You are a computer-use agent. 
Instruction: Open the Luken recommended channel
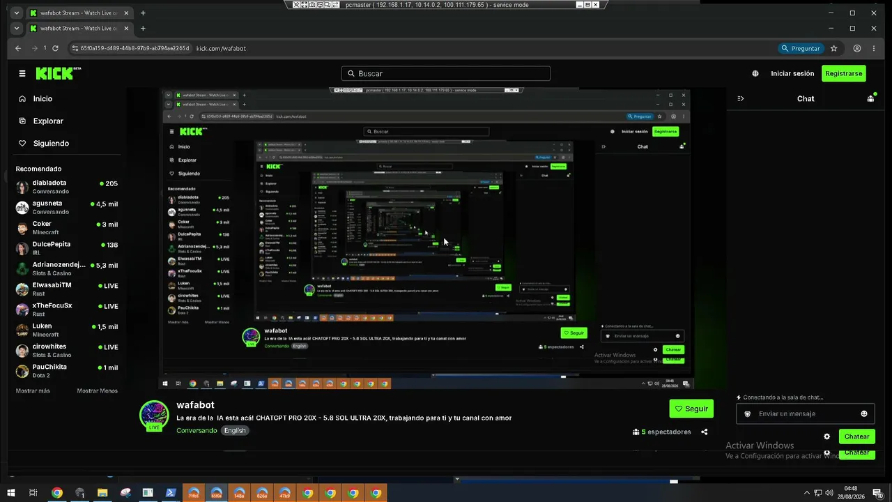[x=68, y=330]
